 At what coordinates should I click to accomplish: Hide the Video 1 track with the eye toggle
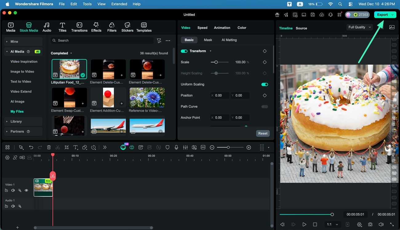click(26, 190)
